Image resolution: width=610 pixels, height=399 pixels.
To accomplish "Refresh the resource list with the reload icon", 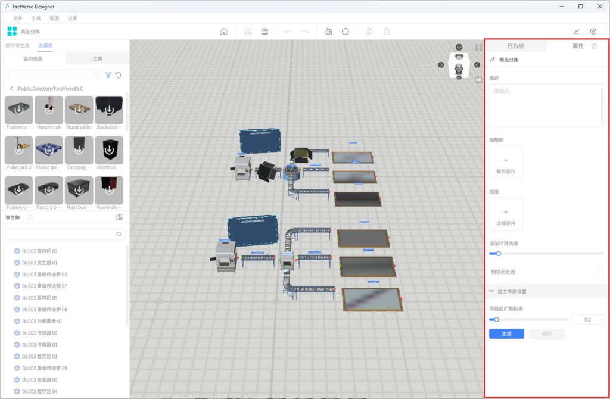I will [118, 75].
